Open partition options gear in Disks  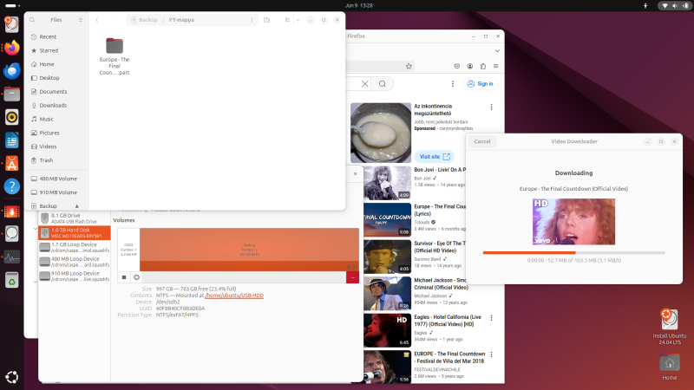coord(136,277)
